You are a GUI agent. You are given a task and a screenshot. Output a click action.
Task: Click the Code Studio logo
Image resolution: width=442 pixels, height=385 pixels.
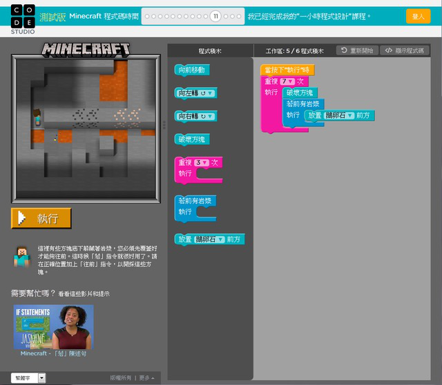[23, 19]
